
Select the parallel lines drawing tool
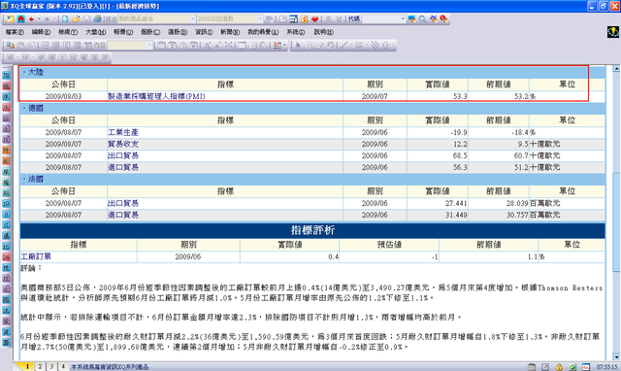point(375,46)
